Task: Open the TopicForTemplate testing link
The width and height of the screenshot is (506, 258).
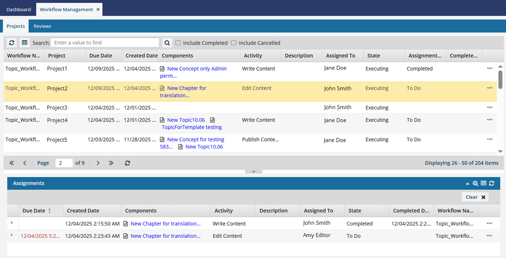Action: (x=191, y=127)
